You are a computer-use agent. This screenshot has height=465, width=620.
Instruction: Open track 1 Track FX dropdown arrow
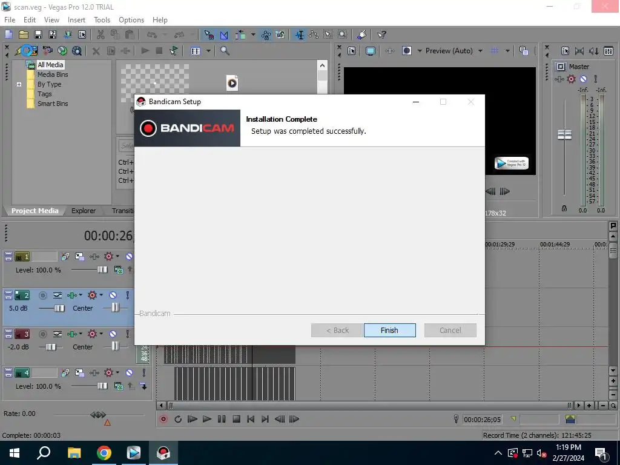point(117,256)
